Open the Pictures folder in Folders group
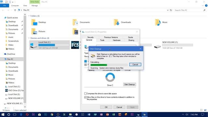 click(x=38, y=32)
